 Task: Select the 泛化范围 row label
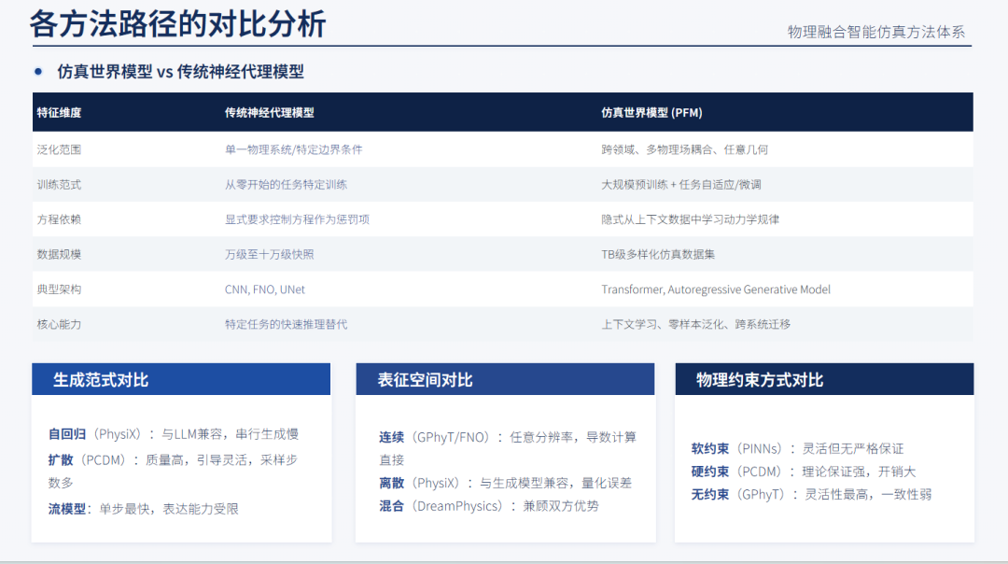tap(59, 149)
